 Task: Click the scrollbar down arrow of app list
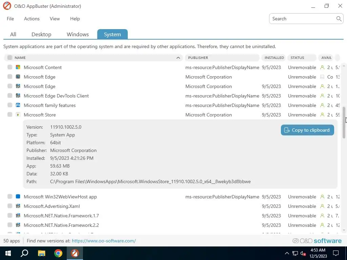click(x=344, y=231)
